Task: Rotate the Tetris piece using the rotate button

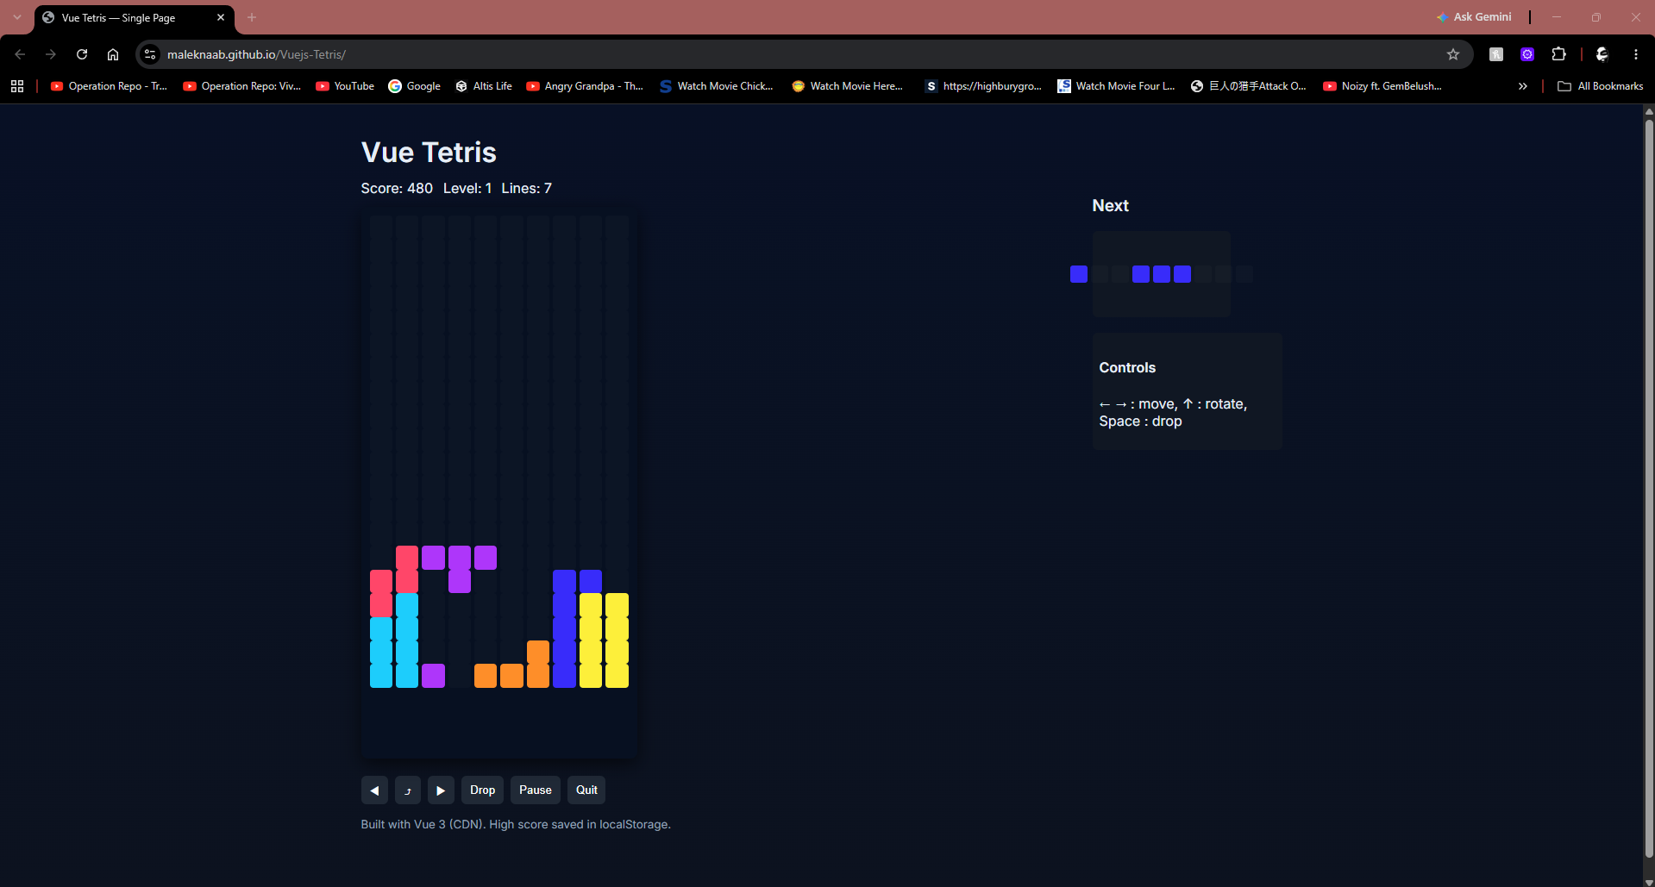Action: [x=408, y=790]
